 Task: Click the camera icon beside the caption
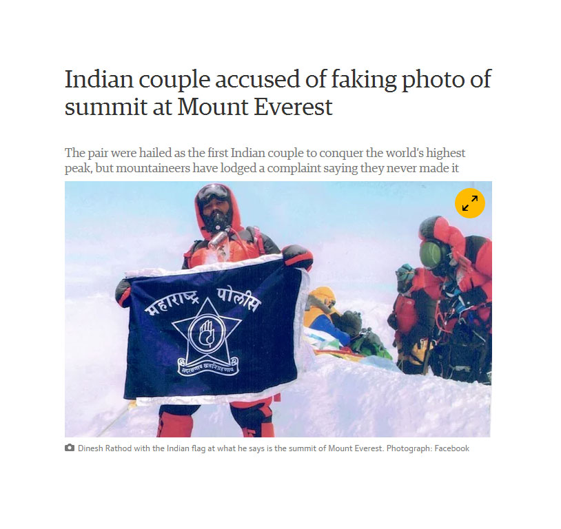point(70,448)
